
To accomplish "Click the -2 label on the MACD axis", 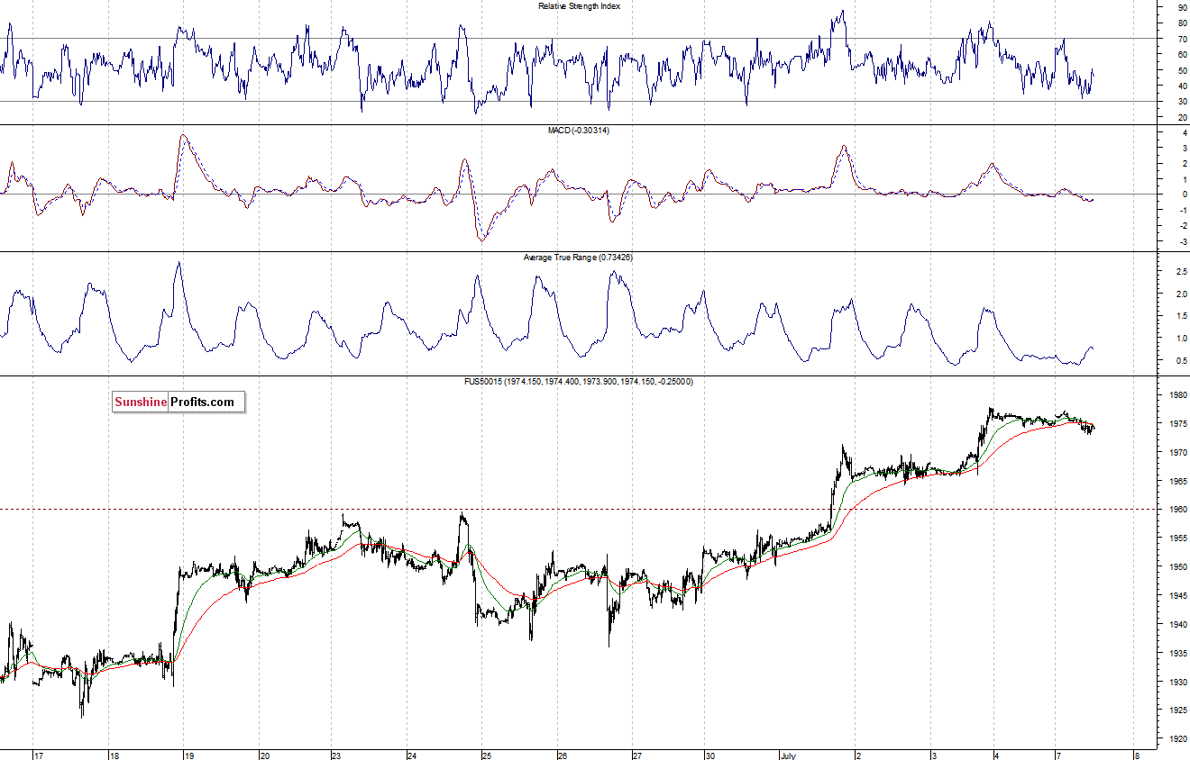I will click(1182, 227).
